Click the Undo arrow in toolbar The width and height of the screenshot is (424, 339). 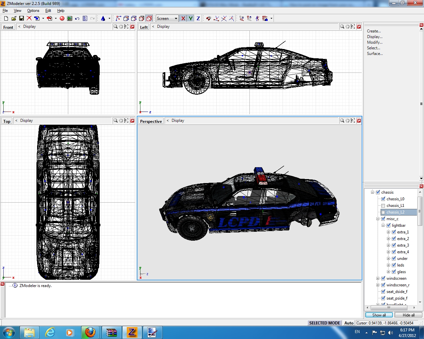(77, 19)
